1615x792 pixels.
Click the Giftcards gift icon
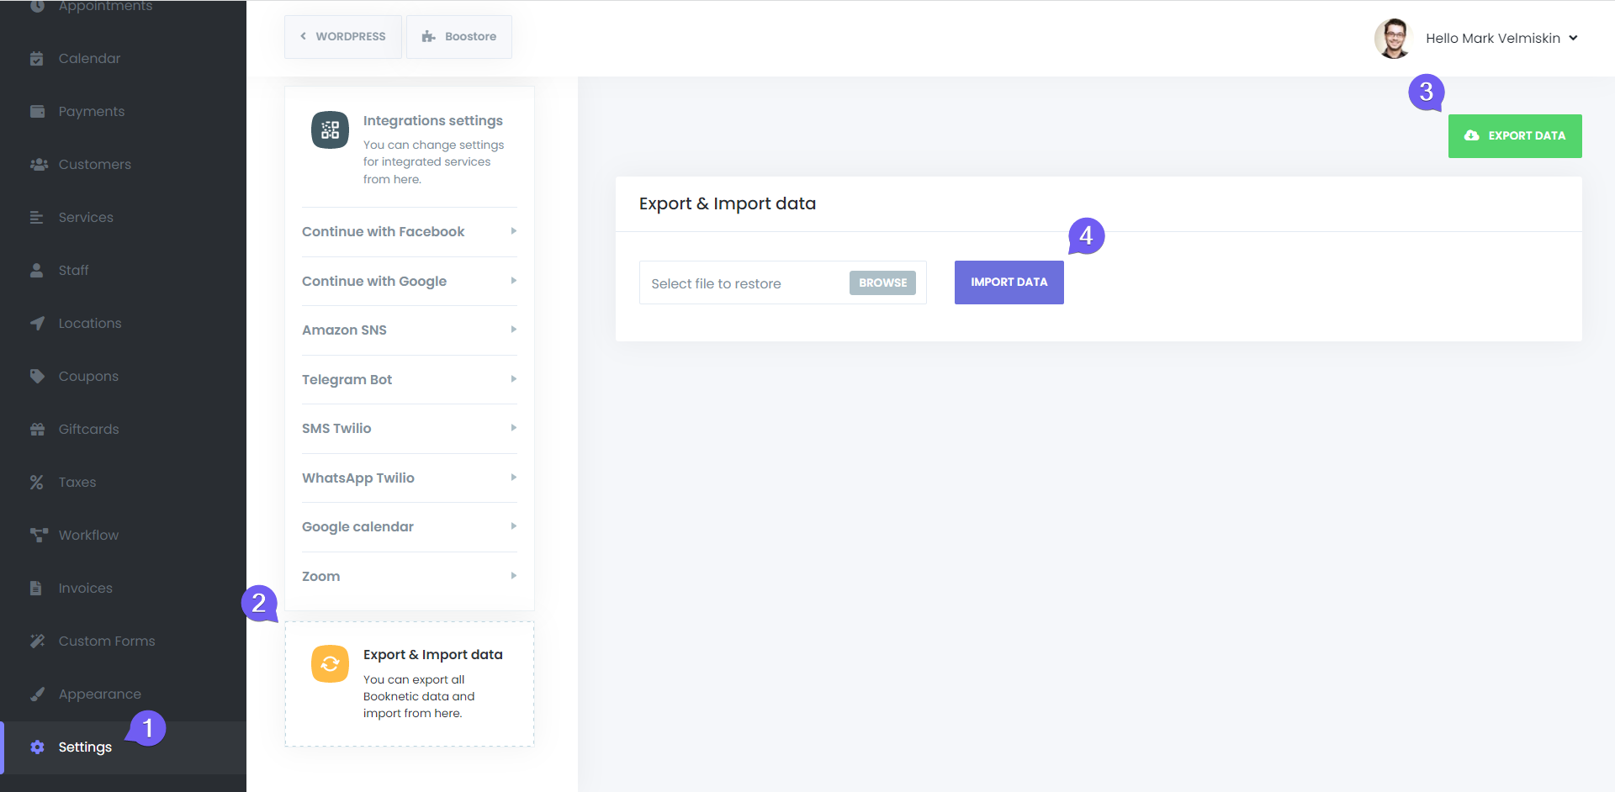37,429
